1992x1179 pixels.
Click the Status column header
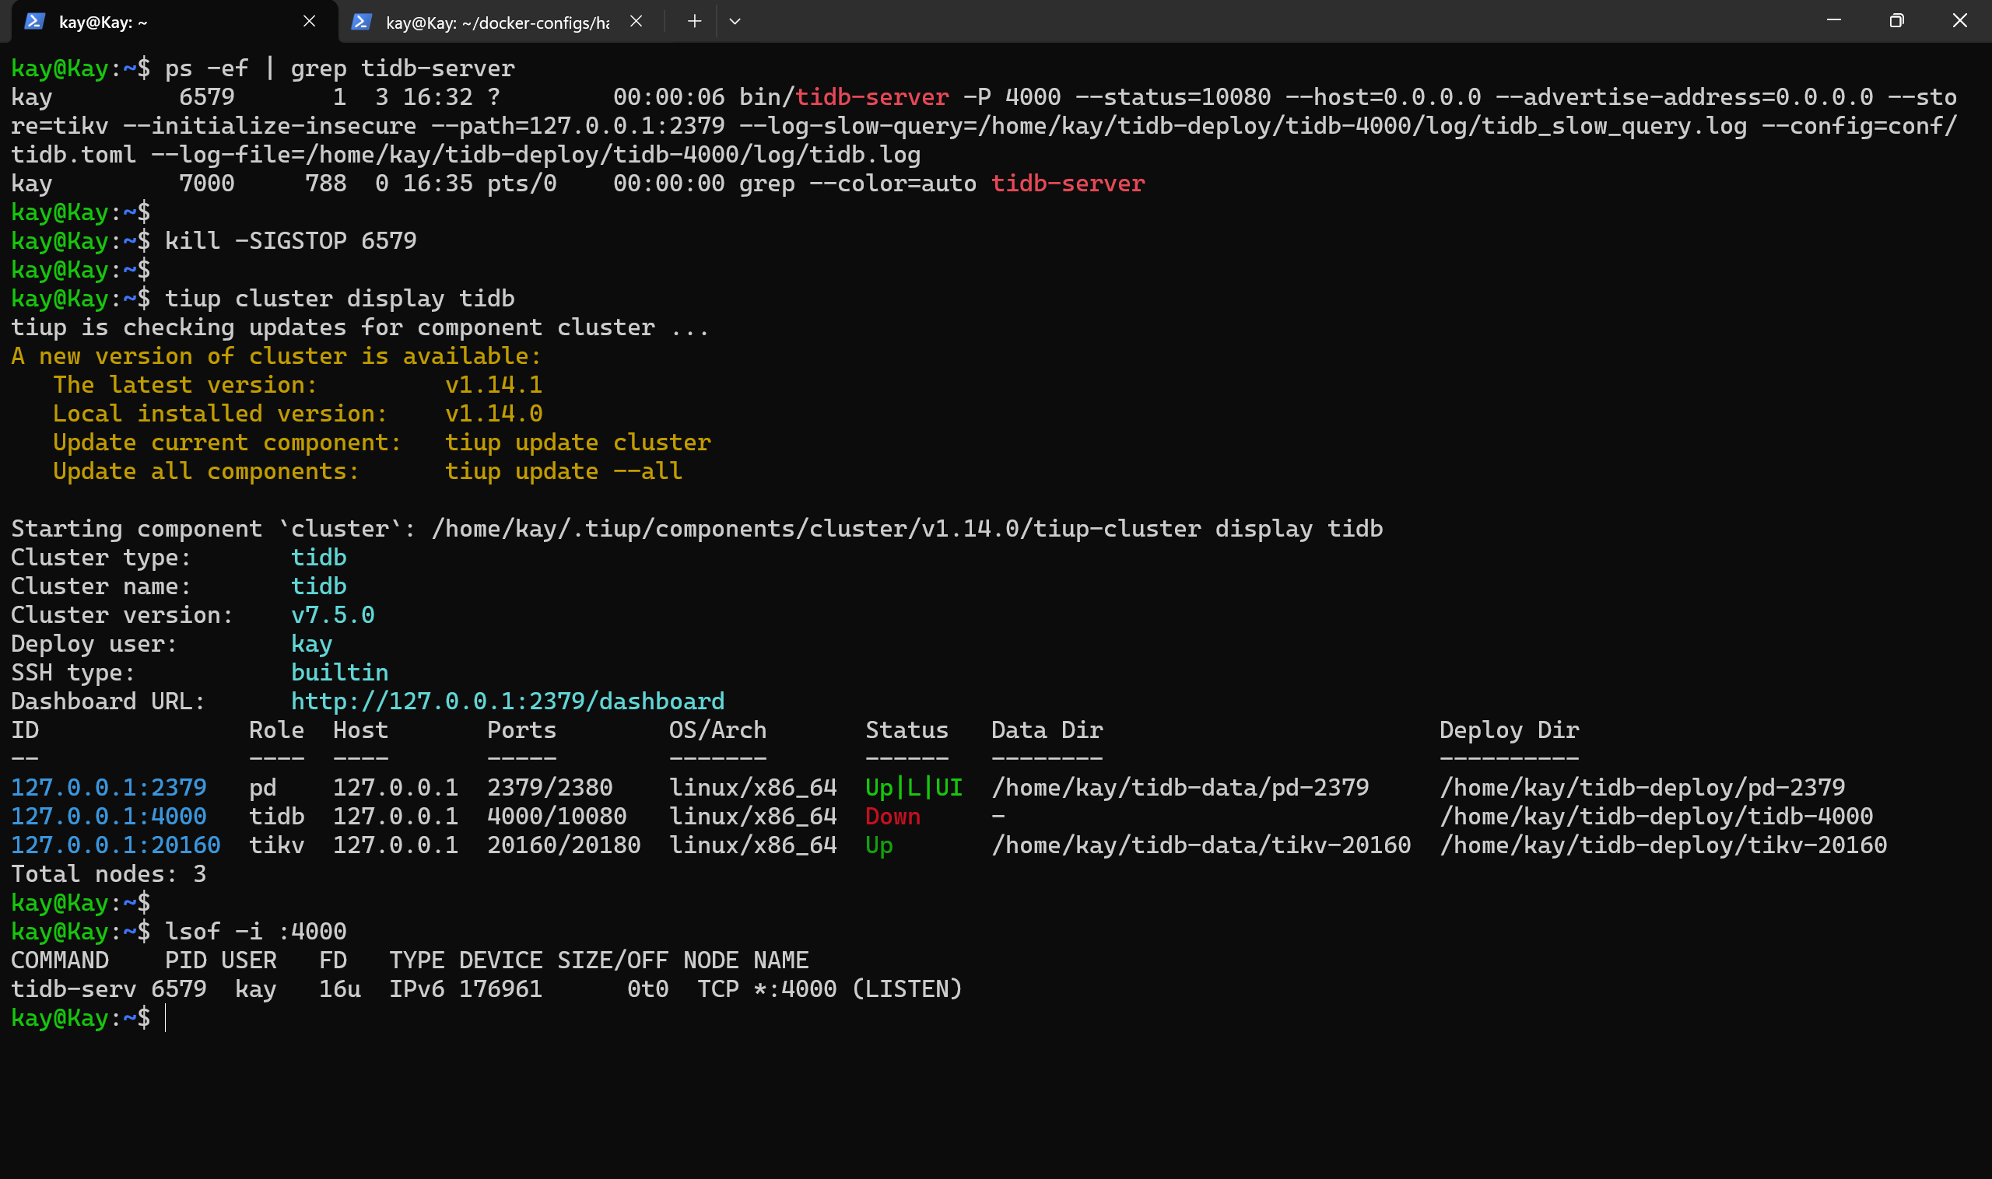(x=907, y=730)
